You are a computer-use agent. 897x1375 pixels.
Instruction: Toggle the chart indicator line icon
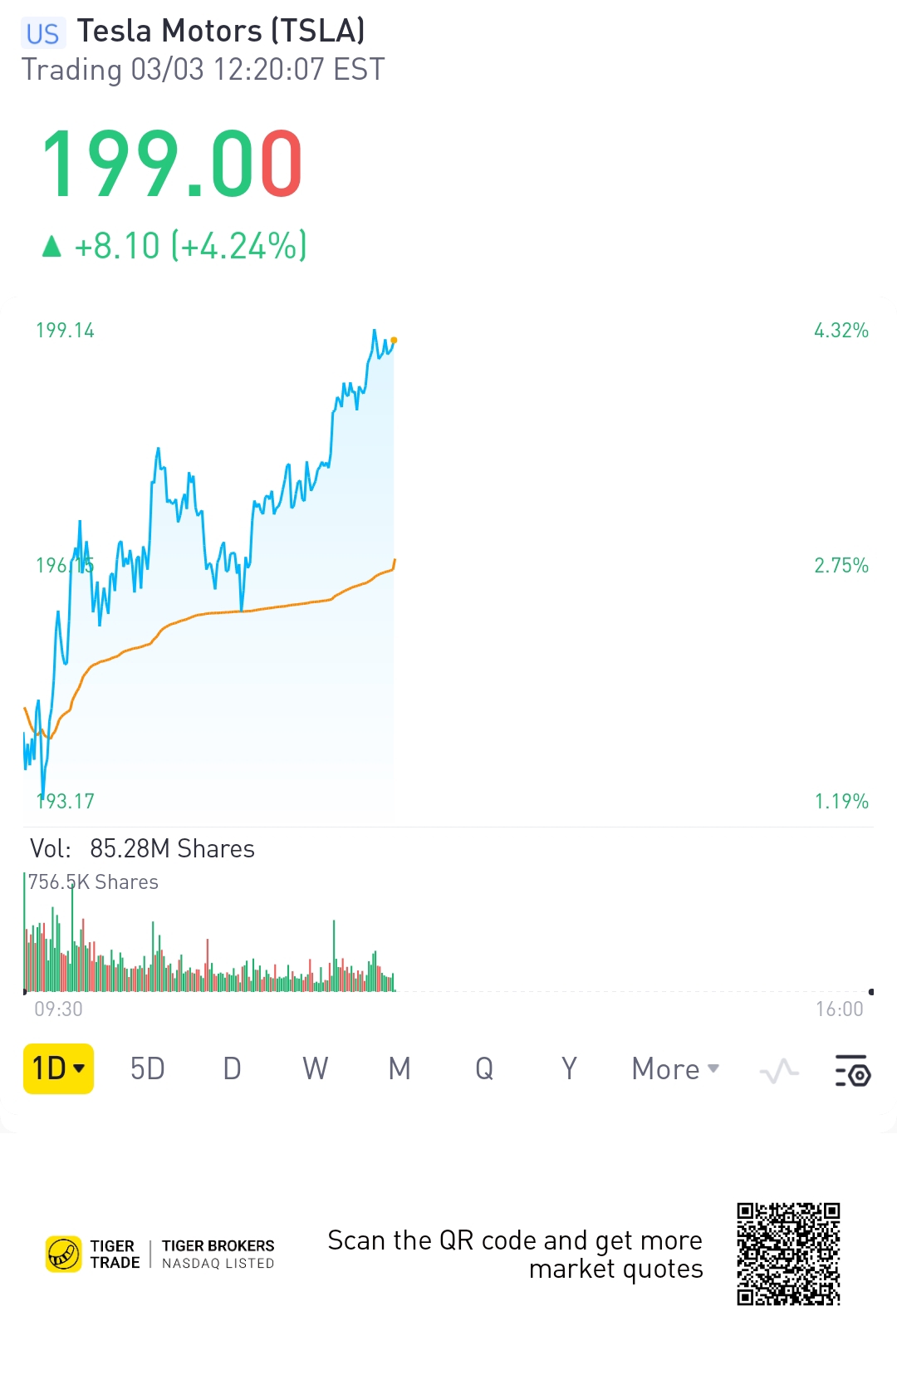point(779,1070)
